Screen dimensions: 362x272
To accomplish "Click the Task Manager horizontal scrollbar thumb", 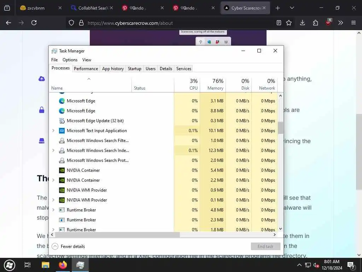I will click(x=117, y=235).
